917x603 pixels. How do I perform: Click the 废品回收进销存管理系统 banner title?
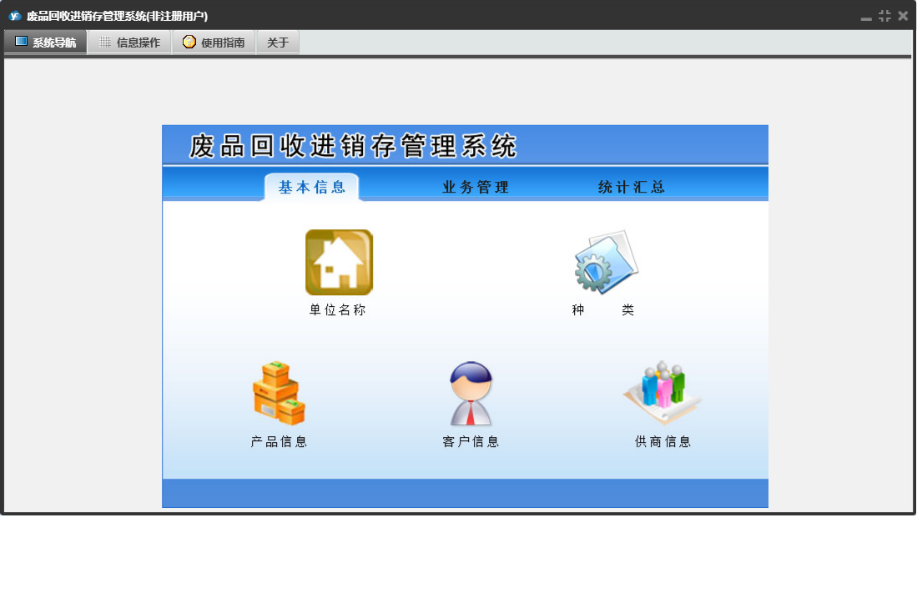tap(353, 145)
